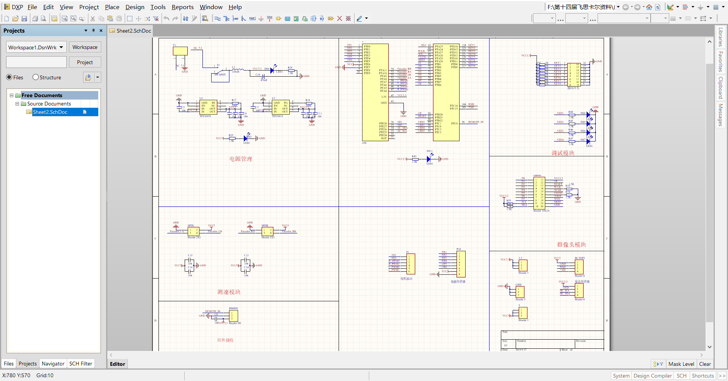Open the Place menu
The image size is (728, 381).
click(x=112, y=7)
